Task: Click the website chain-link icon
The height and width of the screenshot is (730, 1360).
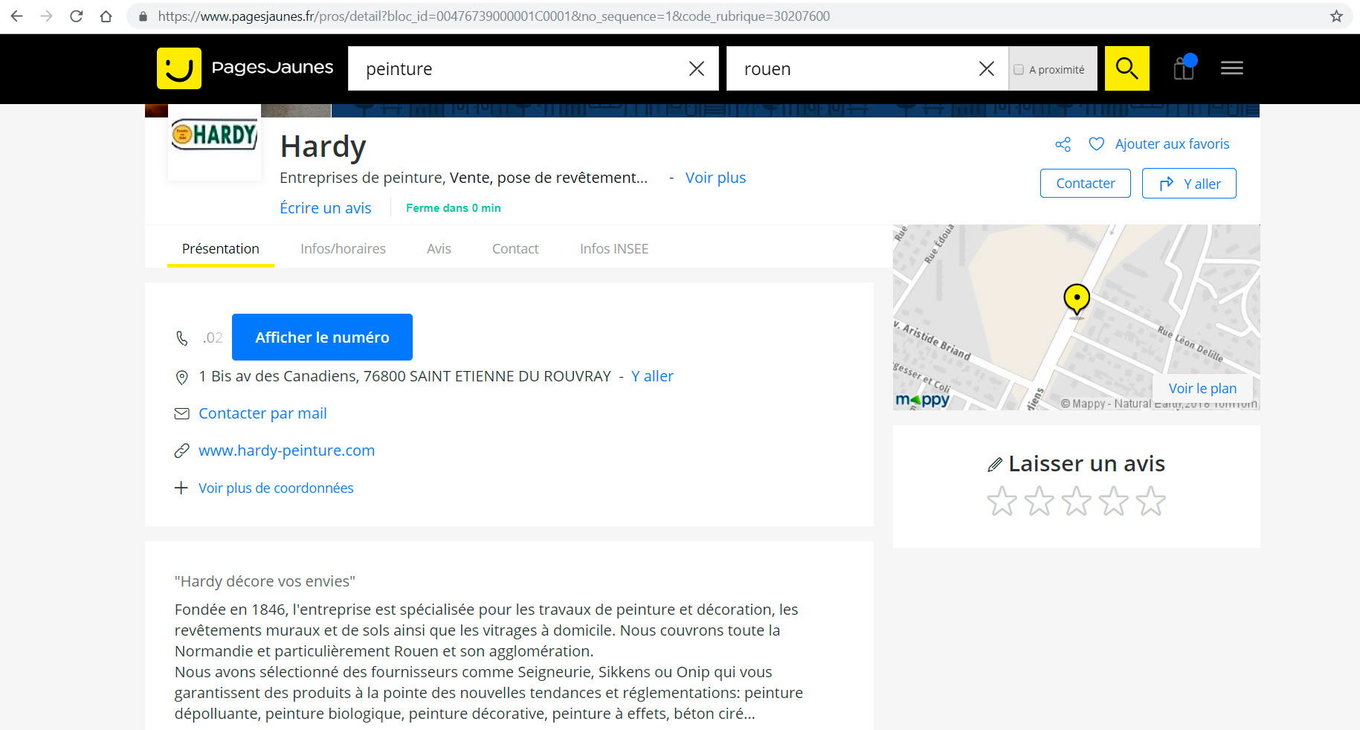Action: (x=181, y=450)
